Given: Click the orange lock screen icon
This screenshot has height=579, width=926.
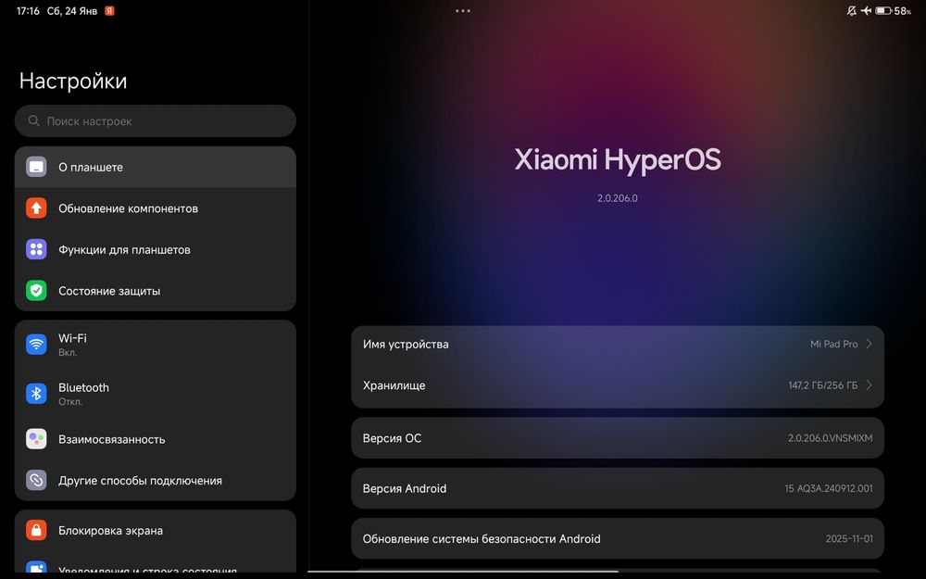Looking at the screenshot, I should coord(36,530).
